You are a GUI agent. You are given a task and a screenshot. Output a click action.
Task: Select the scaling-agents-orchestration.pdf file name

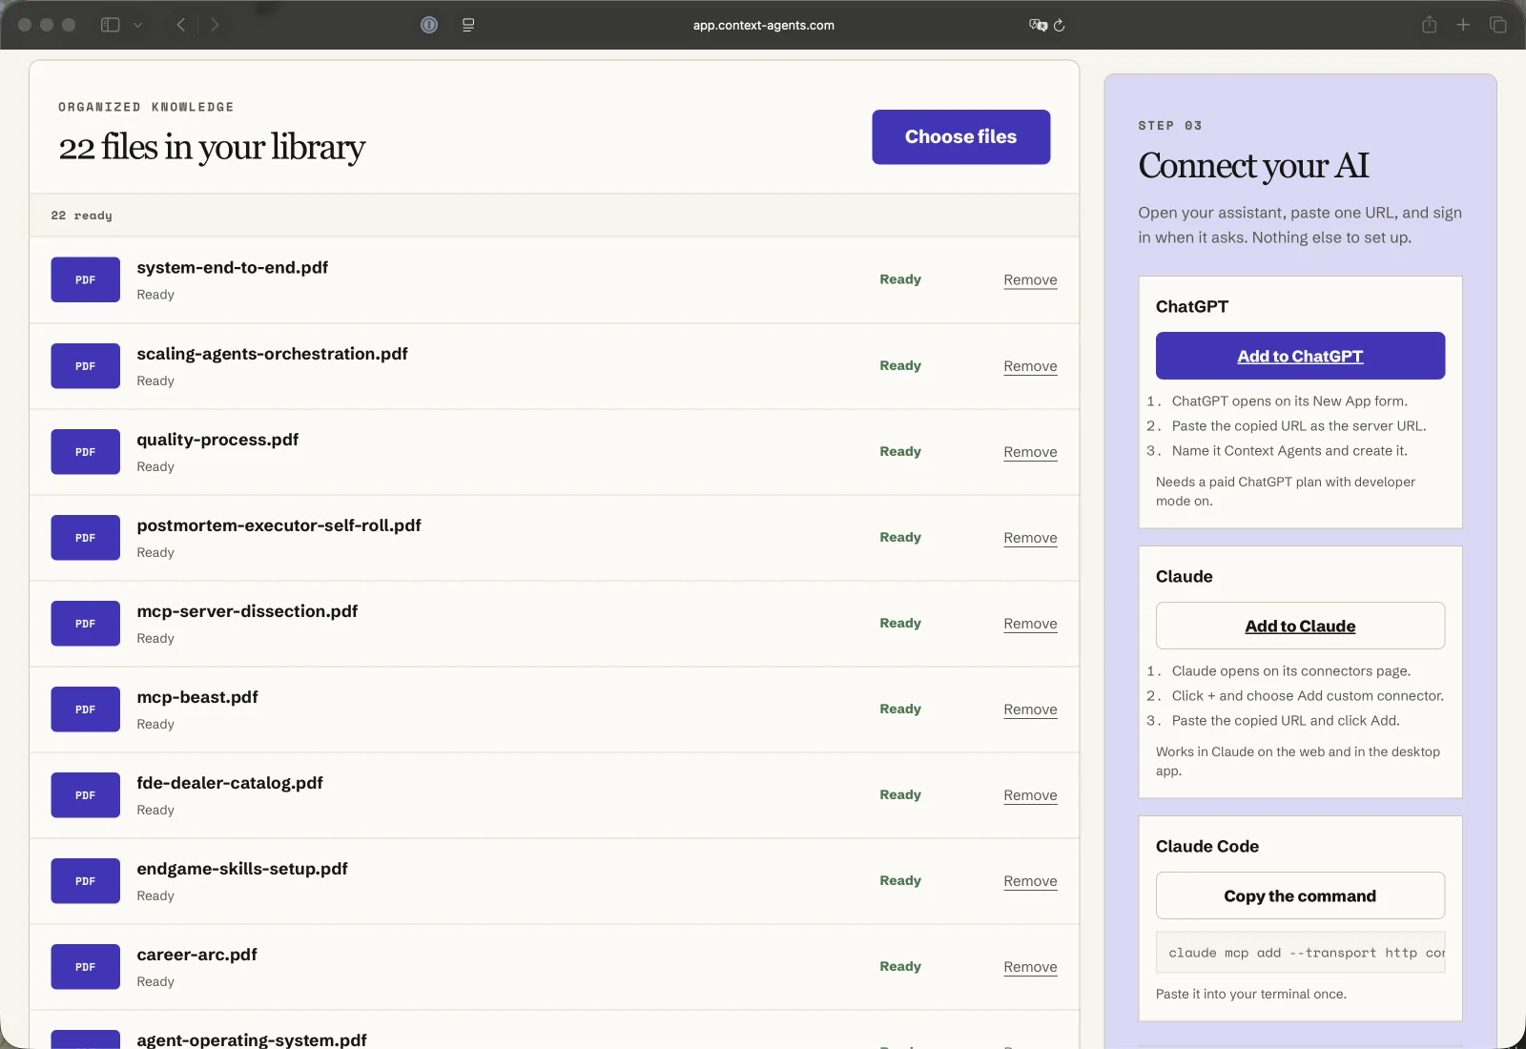pyautogui.click(x=272, y=354)
